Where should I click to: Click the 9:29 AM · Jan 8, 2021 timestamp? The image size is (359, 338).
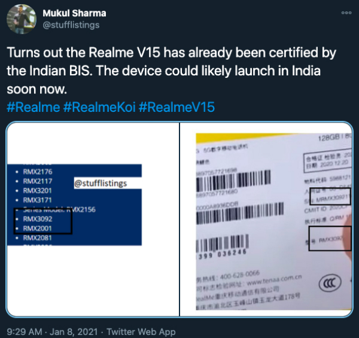52,331
